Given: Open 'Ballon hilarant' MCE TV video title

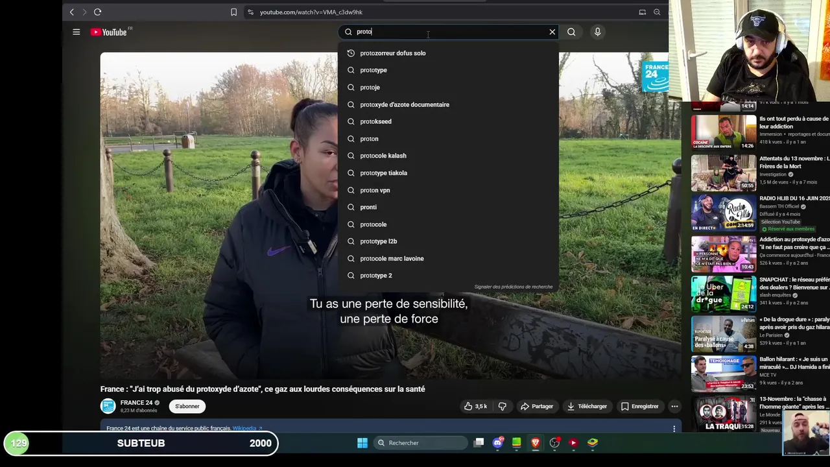Looking at the screenshot, I should point(794,363).
